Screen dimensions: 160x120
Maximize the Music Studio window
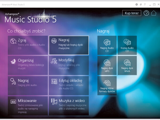154,5
